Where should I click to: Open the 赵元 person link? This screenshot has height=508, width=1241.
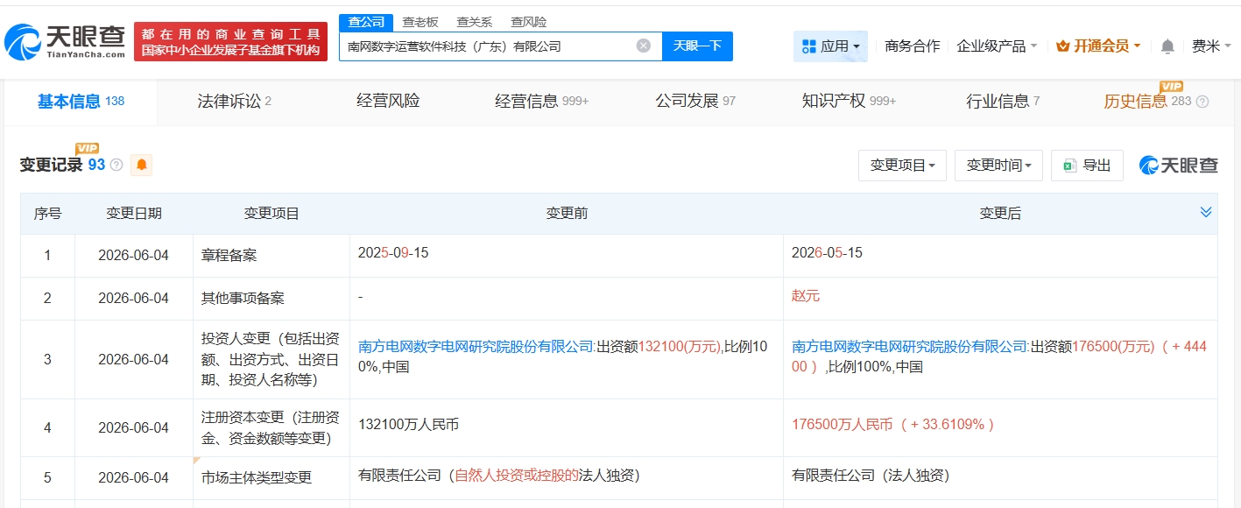[806, 297]
